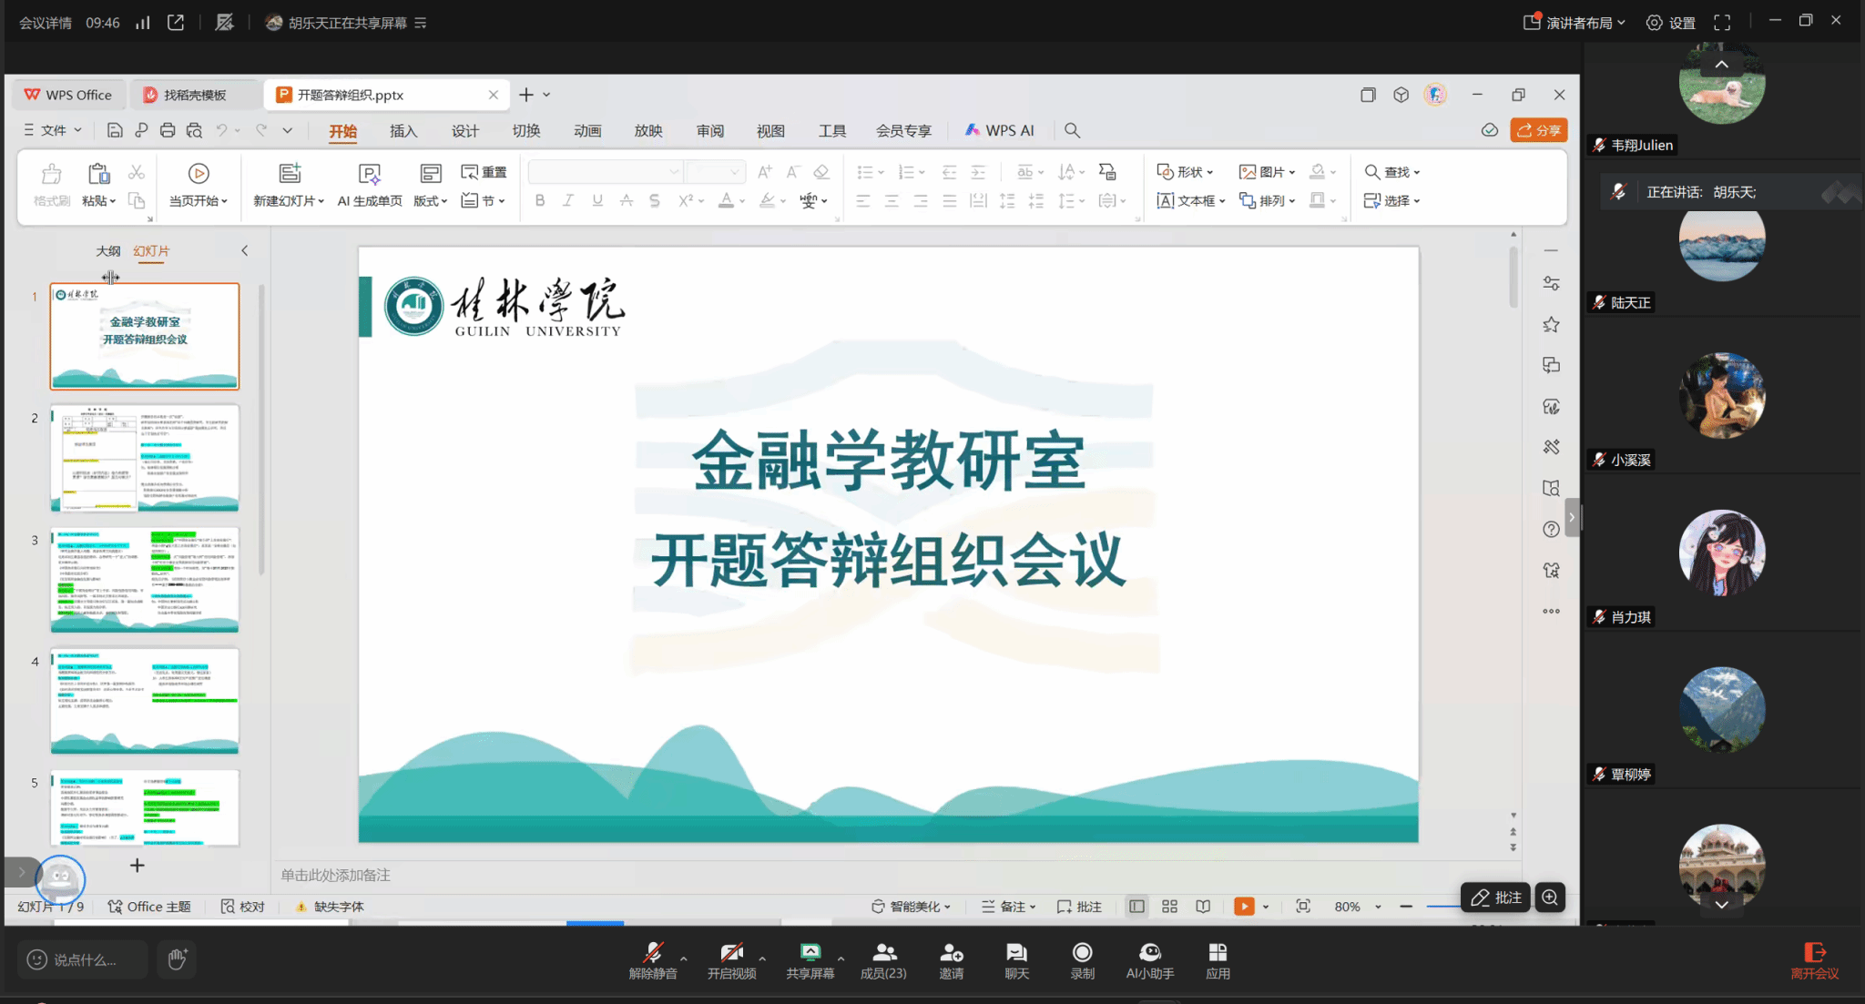Switch to the 大纲 outline tab
This screenshot has height=1004, width=1865.
click(x=108, y=251)
